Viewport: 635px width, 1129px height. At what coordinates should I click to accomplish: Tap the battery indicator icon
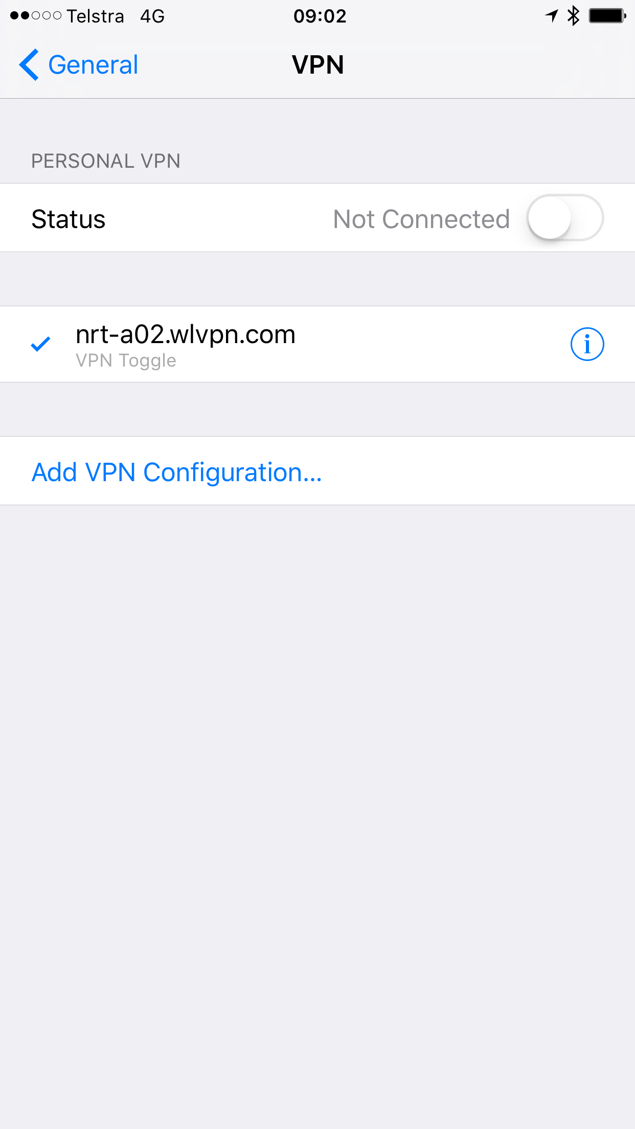click(x=607, y=16)
